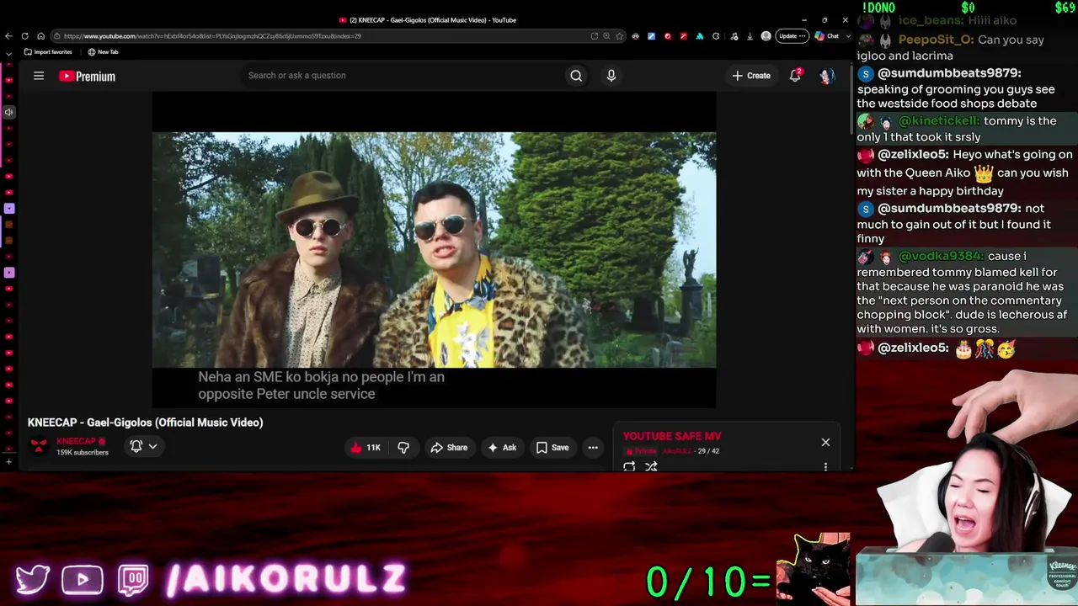Open Import favorites bookmark
Viewport: 1078px width, 606px height.
click(x=48, y=52)
